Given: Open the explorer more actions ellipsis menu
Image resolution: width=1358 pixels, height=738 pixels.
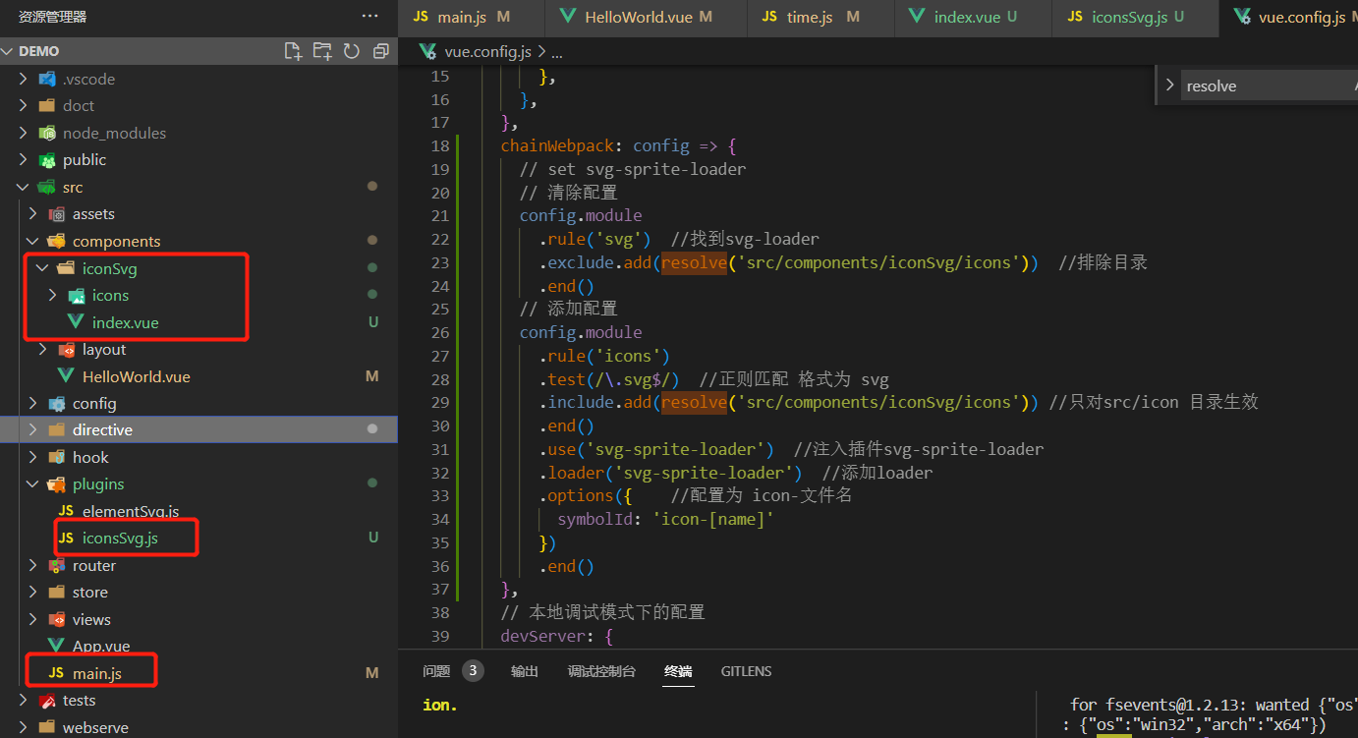Looking at the screenshot, I should 369,16.
